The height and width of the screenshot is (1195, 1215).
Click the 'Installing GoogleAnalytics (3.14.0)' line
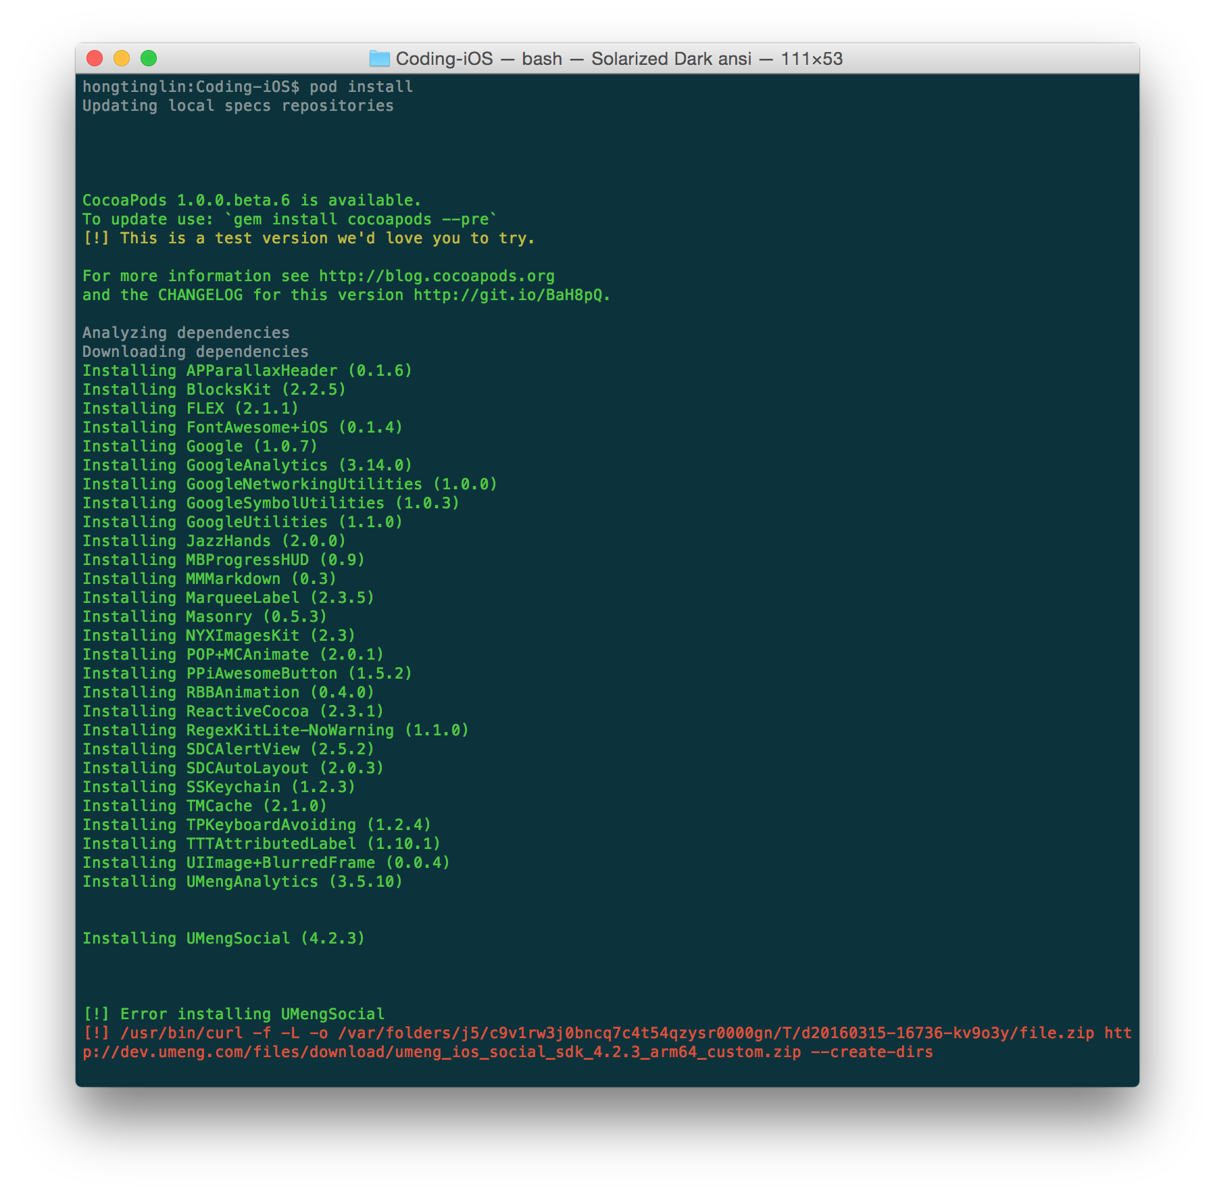(x=247, y=466)
